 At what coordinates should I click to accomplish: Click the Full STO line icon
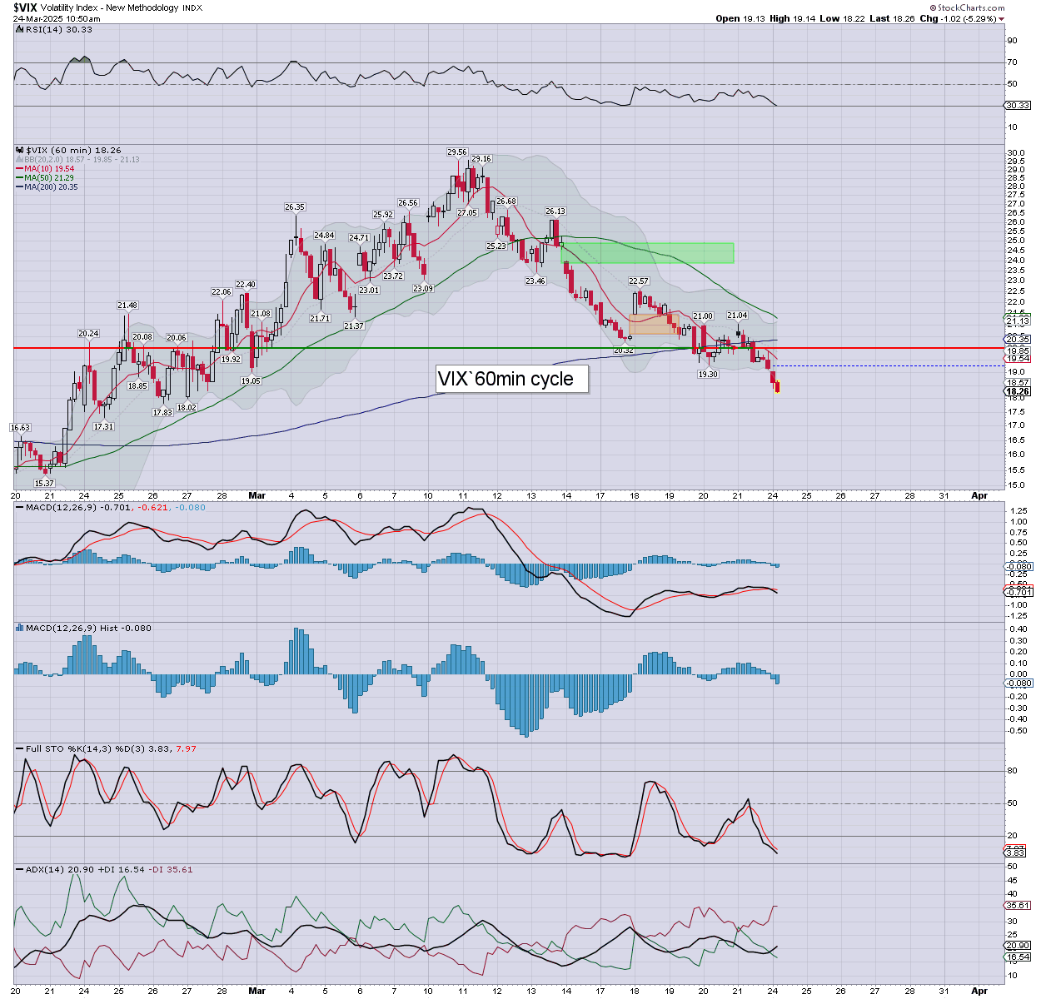pos(19,748)
